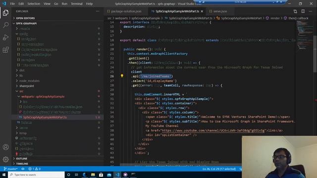Open the View menu
This screenshot has width=317, height=178.
pyautogui.click(x=47, y=3)
